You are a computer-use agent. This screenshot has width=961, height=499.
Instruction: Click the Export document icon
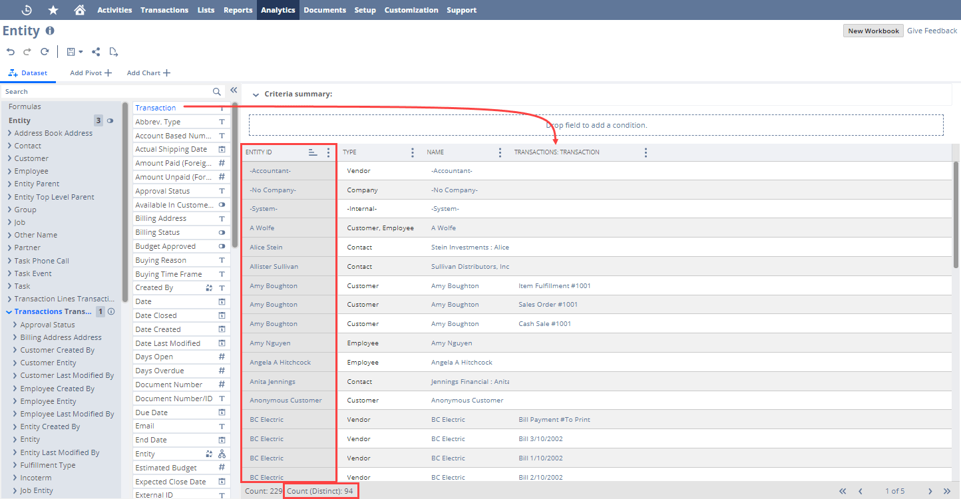click(x=114, y=51)
